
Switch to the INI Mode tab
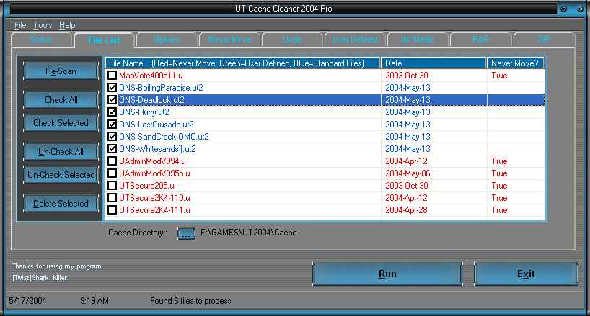click(418, 40)
